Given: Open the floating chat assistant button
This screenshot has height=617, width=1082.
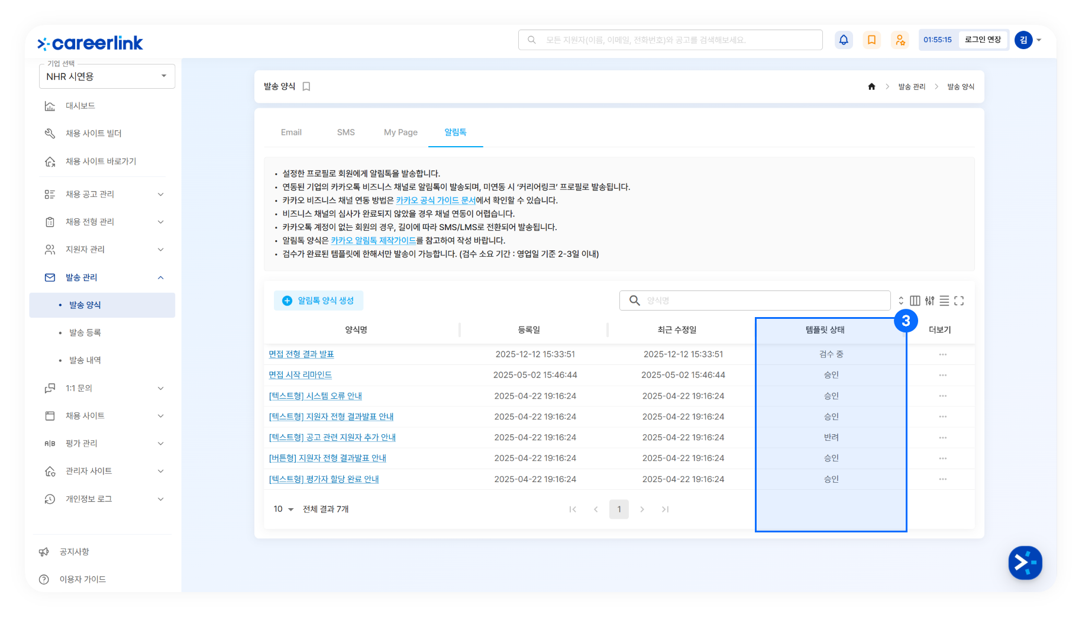Looking at the screenshot, I should click(x=1025, y=563).
